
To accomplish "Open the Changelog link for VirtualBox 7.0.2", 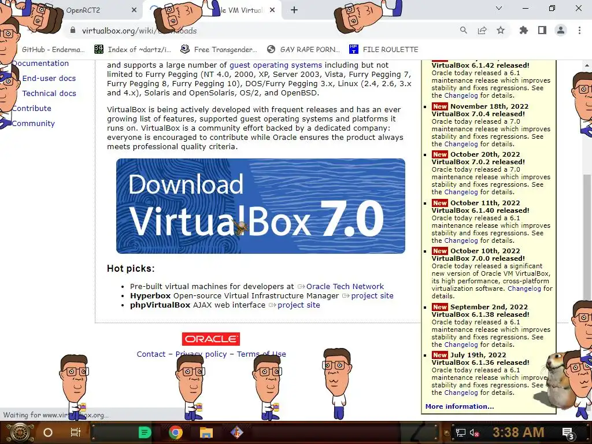I will click(461, 192).
